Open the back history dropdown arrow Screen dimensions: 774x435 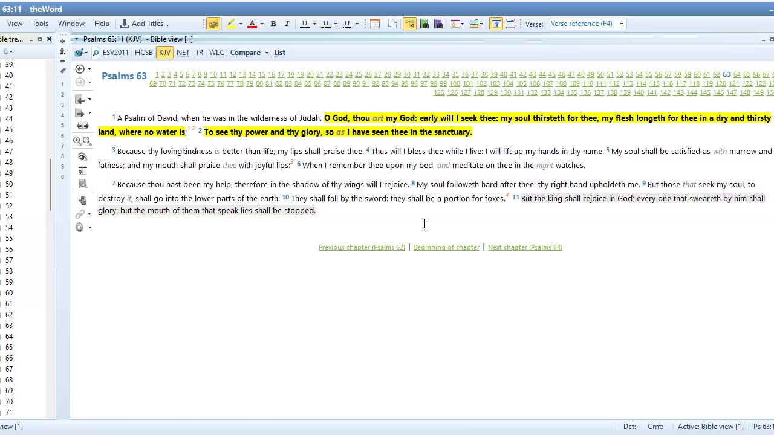(89, 69)
